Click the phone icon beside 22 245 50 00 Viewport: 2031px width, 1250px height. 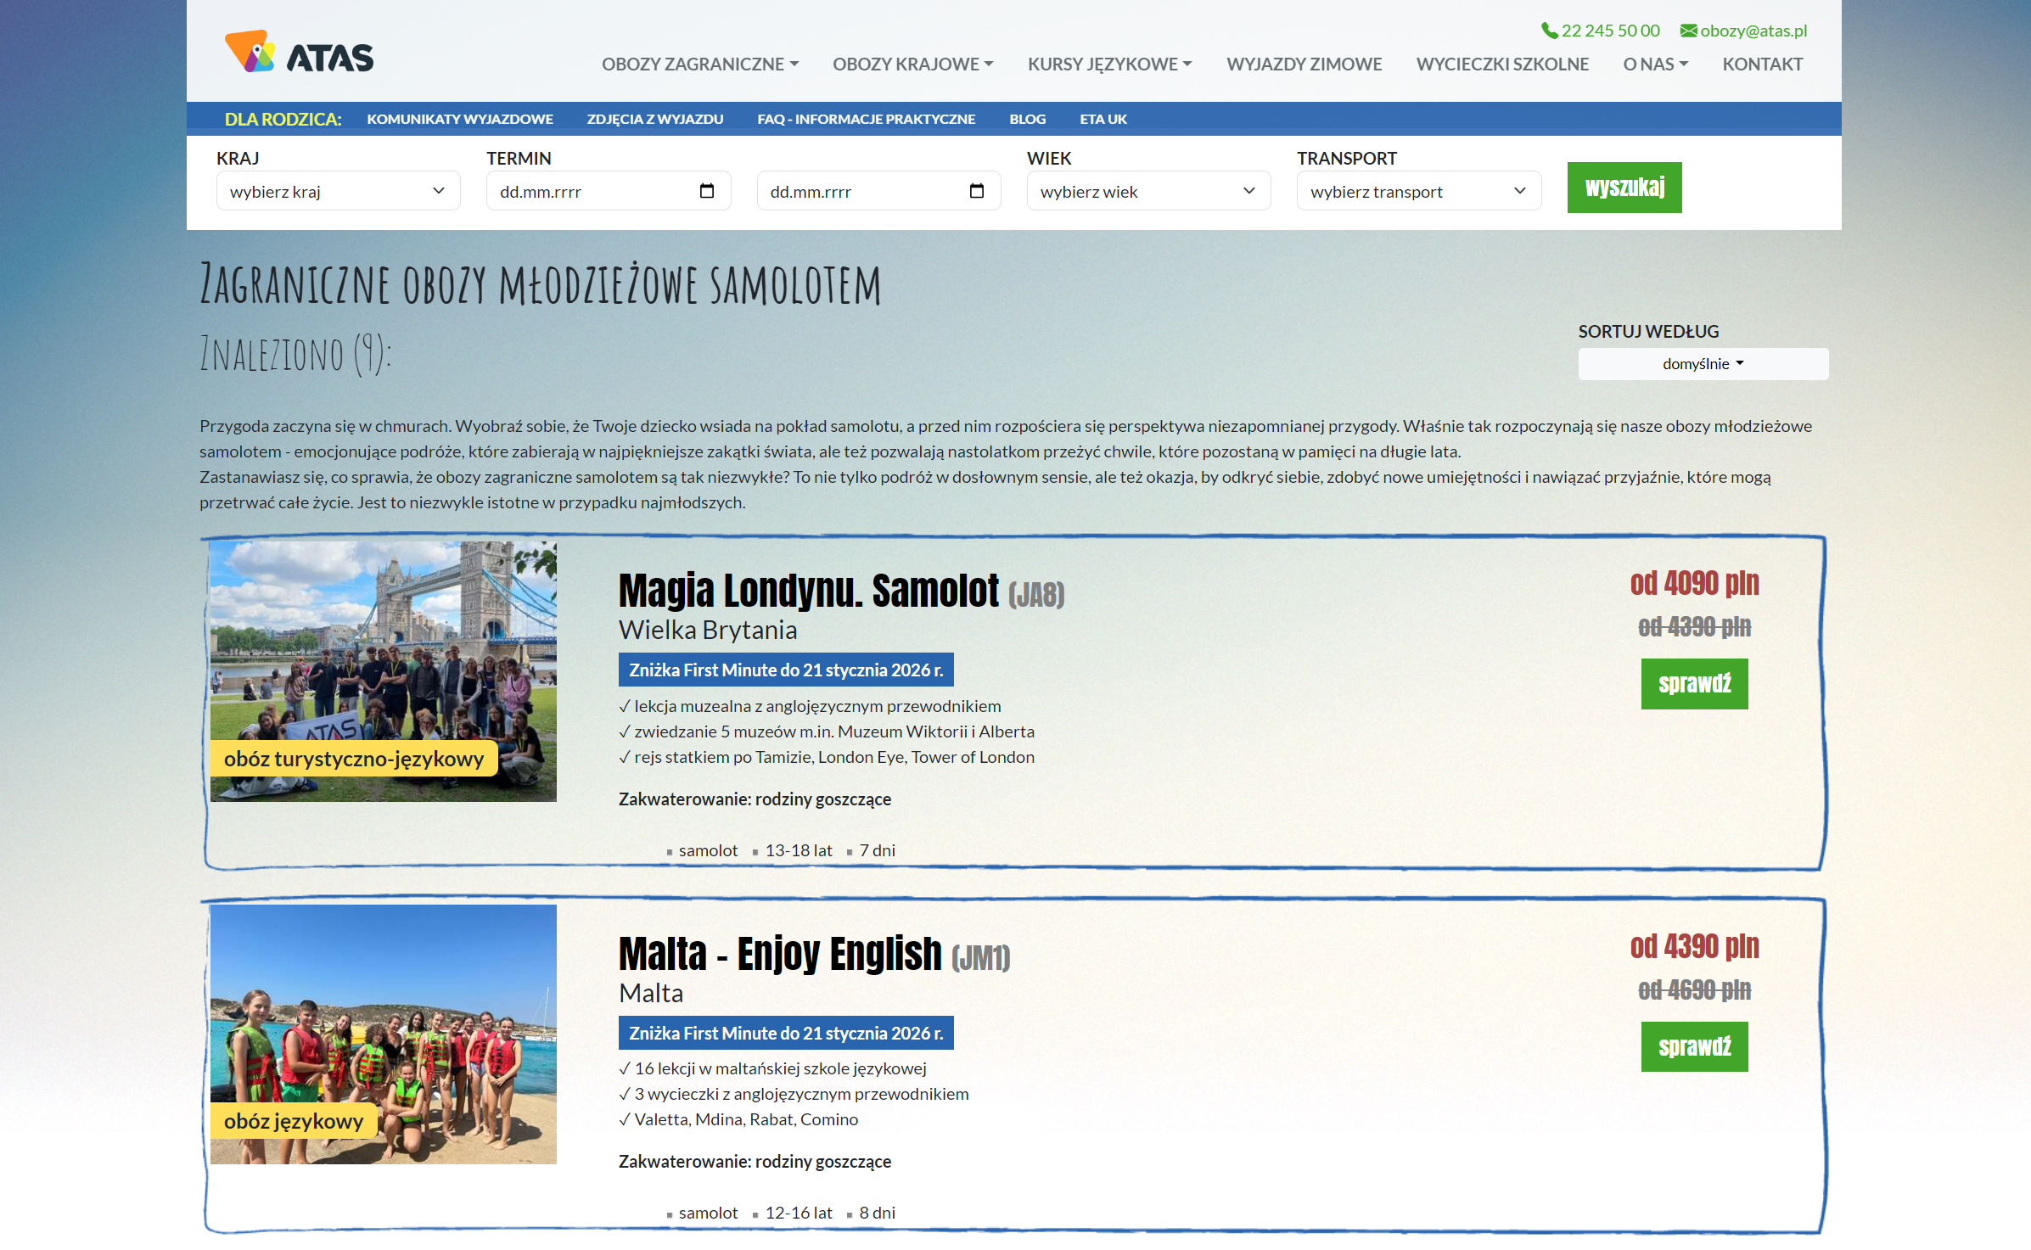[x=1549, y=31]
